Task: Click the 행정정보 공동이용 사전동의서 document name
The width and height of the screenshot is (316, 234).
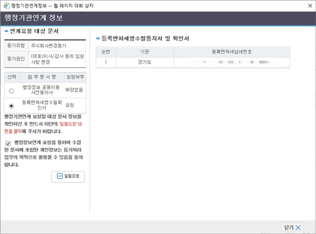Action: pos(41,90)
